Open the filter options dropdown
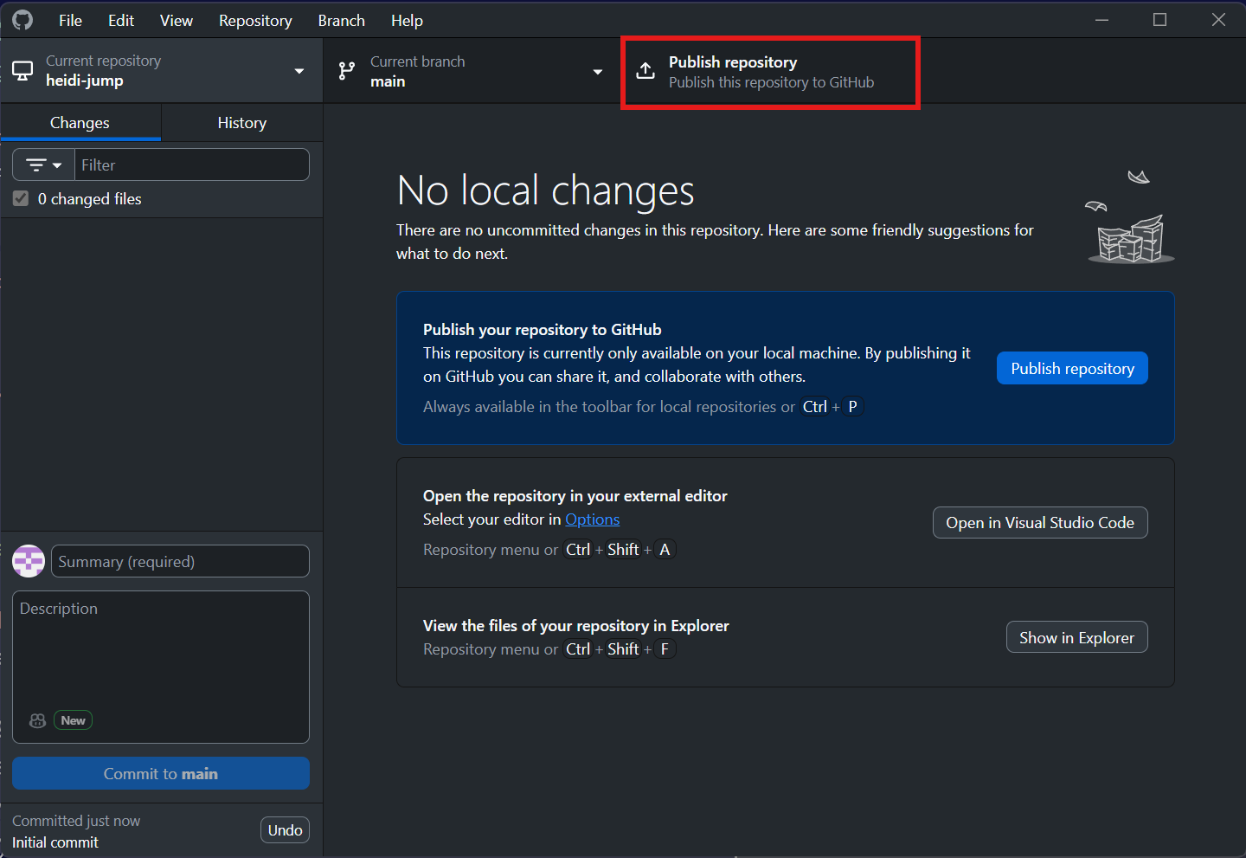 pyautogui.click(x=44, y=165)
